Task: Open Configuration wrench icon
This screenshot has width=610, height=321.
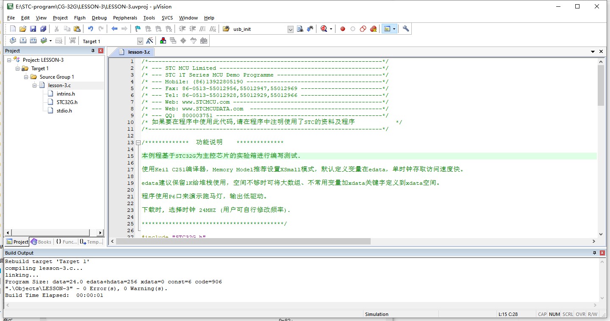Action: click(406, 29)
